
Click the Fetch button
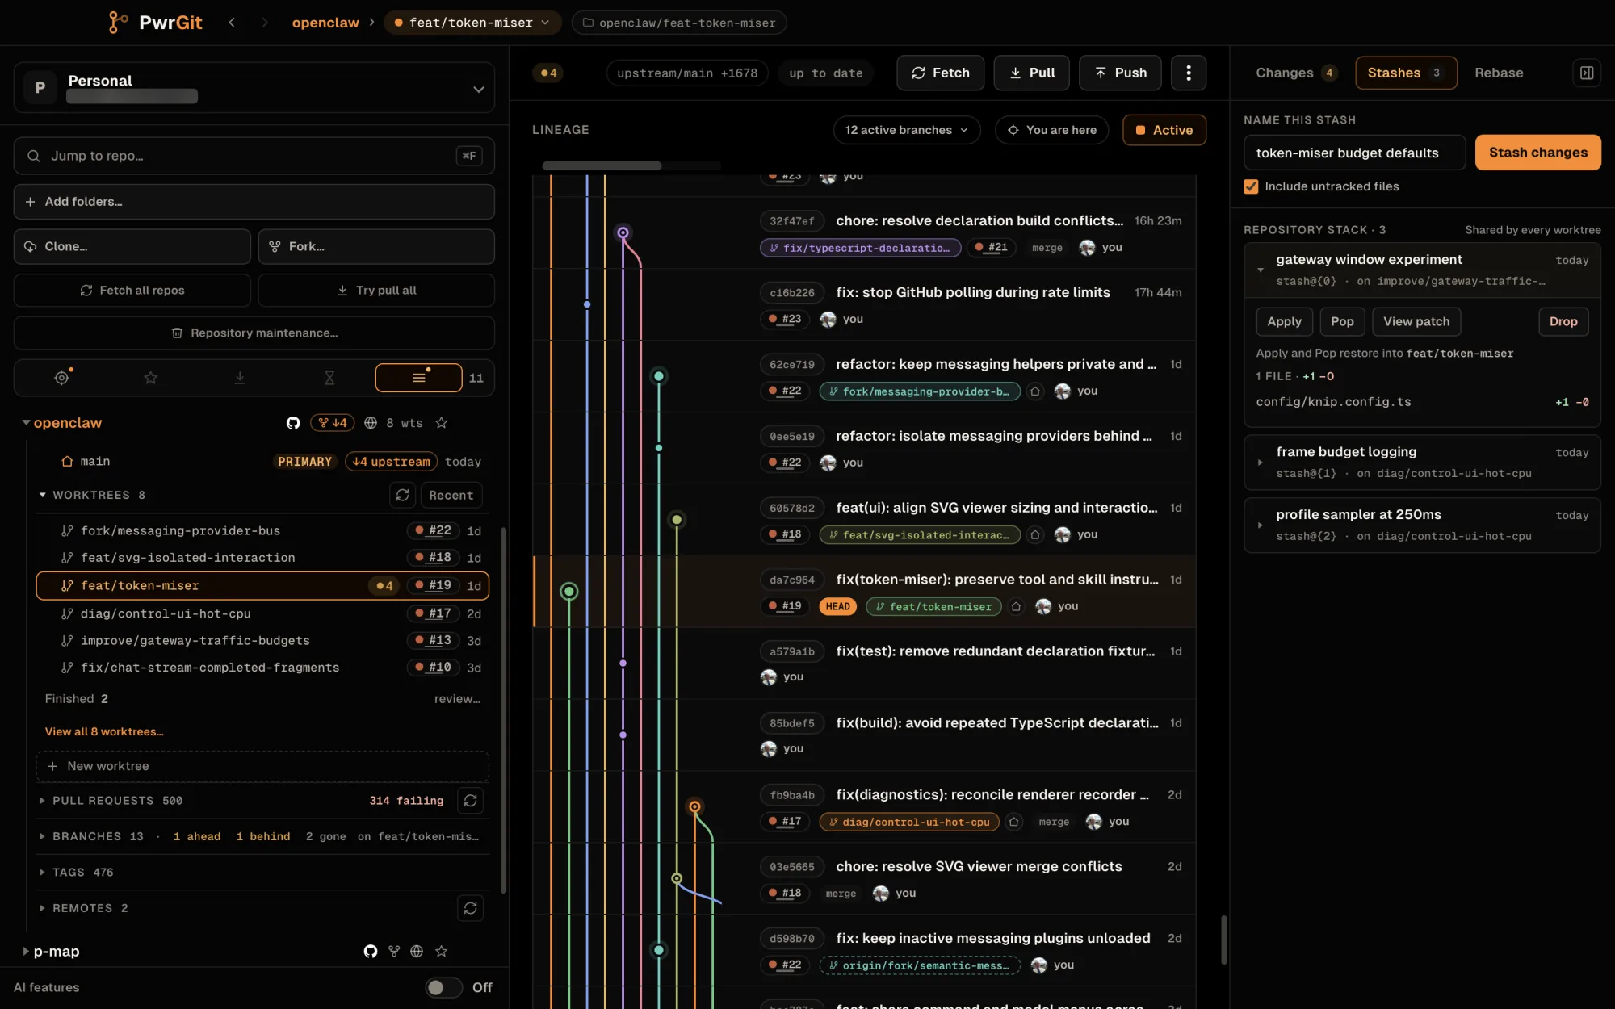pyautogui.click(x=940, y=73)
